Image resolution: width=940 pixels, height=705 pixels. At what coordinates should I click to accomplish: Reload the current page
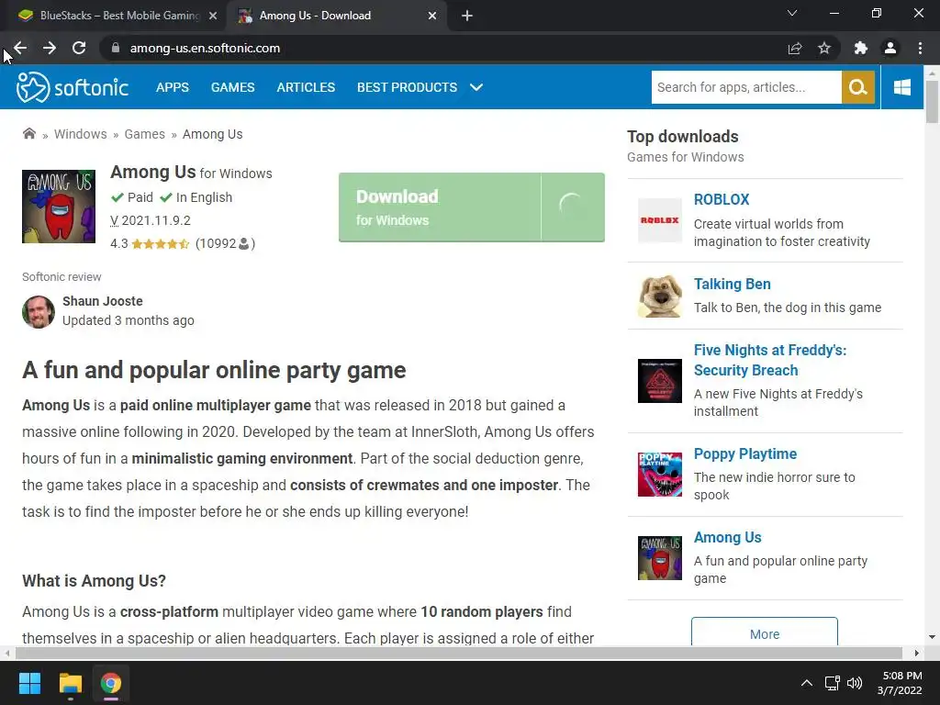point(79,48)
